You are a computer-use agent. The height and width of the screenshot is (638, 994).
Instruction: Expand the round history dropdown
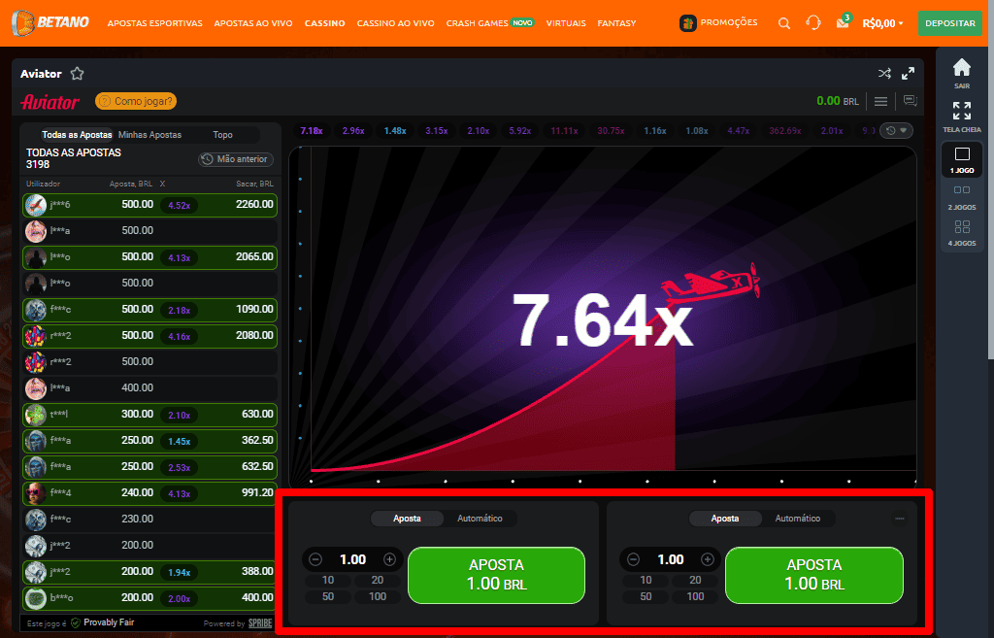[x=896, y=131]
